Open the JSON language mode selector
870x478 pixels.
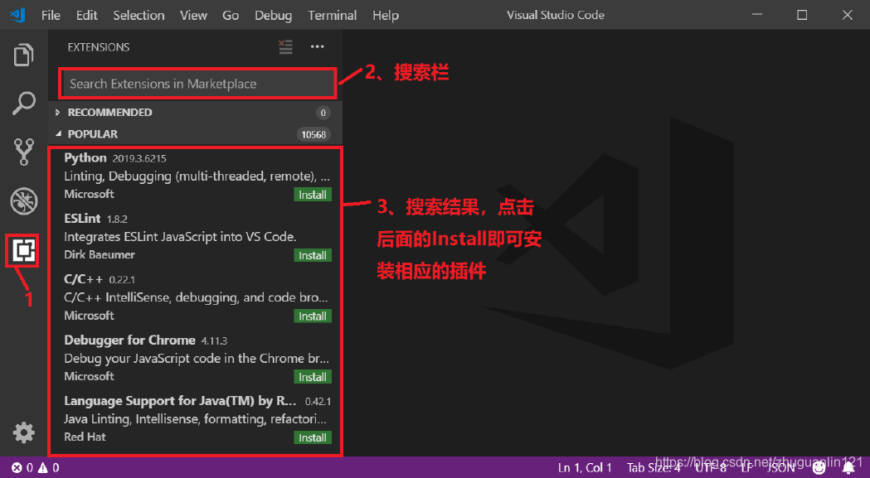[780, 467]
